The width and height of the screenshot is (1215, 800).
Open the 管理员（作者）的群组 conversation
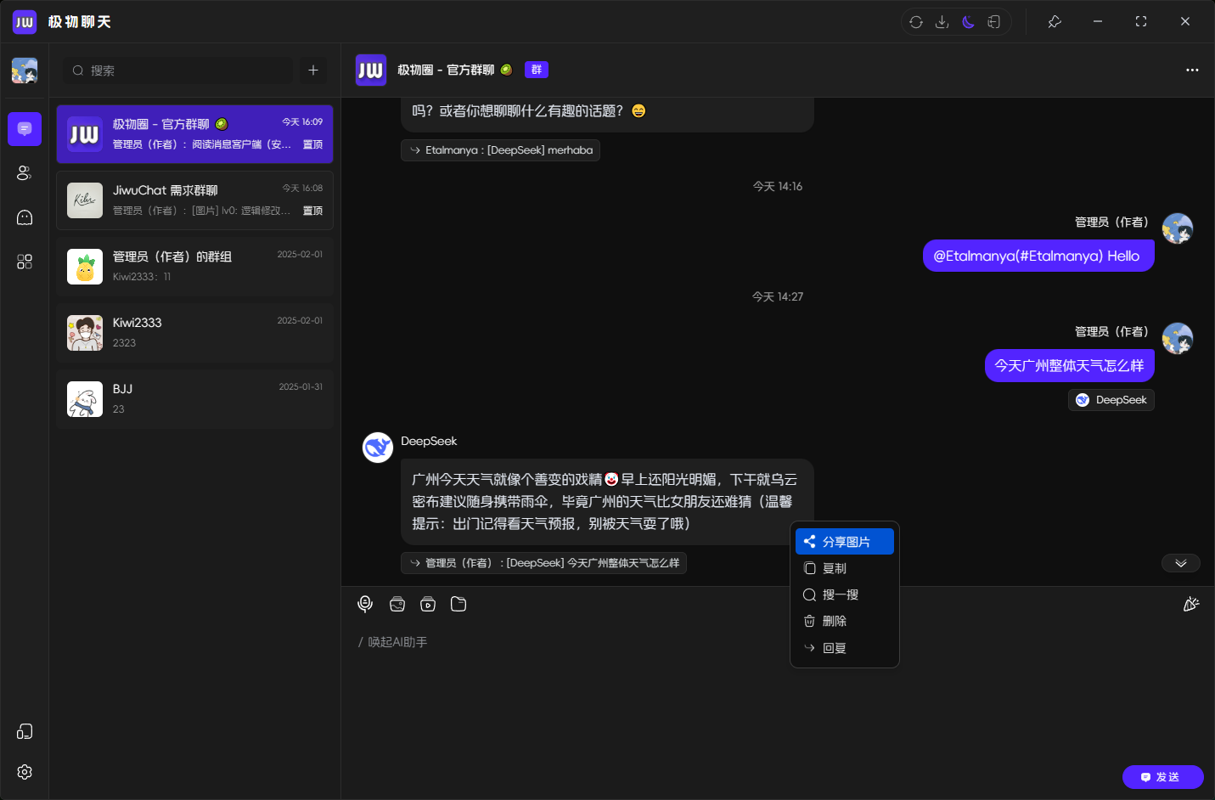tap(194, 267)
